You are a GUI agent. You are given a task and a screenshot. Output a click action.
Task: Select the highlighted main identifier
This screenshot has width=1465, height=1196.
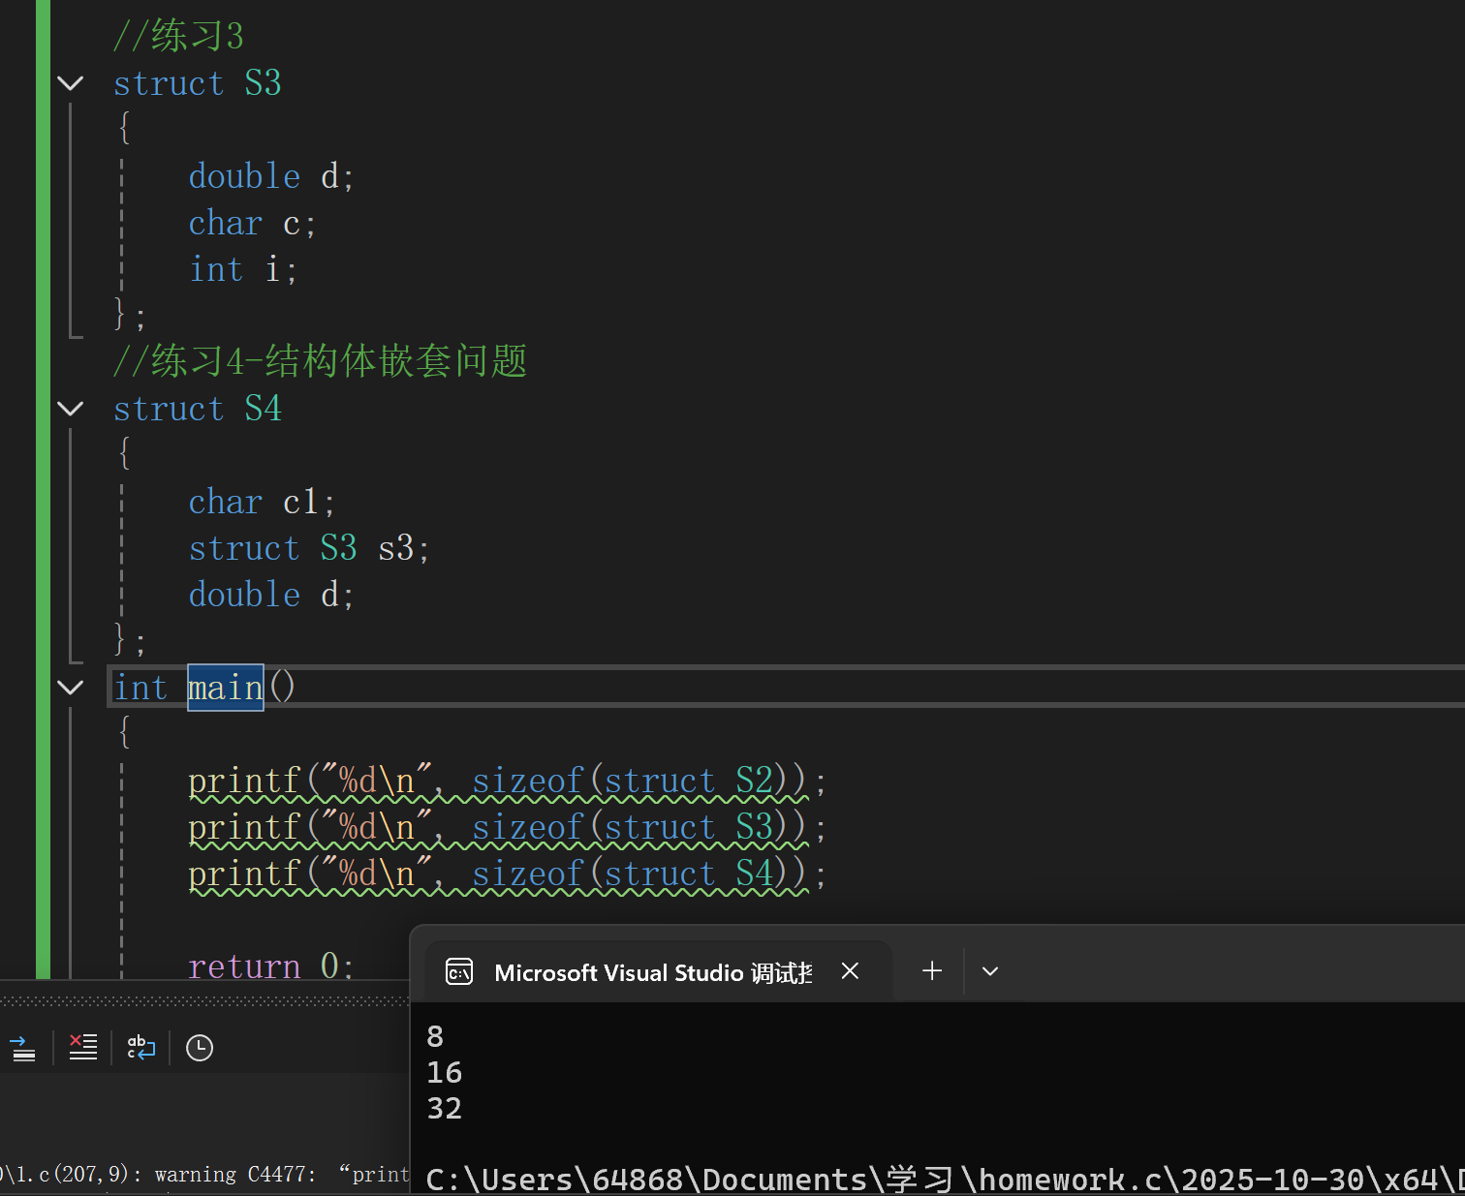[x=224, y=687]
